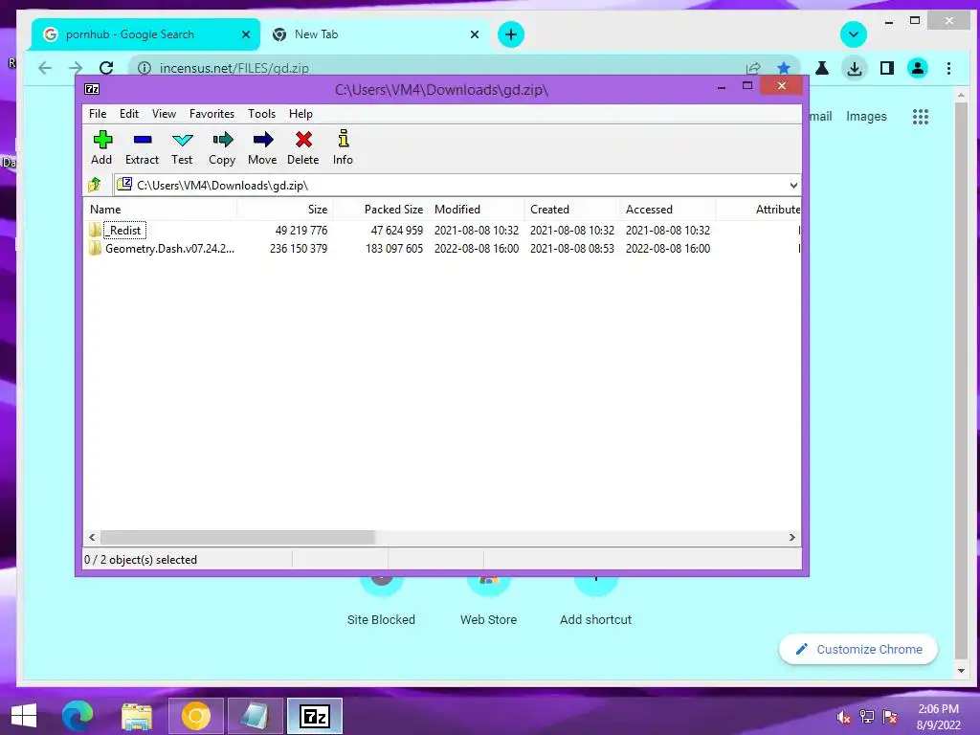980x735 pixels.
Task: Open the Google apps grid
Action: click(920, 116)
